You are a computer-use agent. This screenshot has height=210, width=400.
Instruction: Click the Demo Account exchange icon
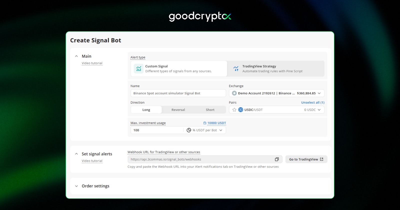[x=234, y=93]
